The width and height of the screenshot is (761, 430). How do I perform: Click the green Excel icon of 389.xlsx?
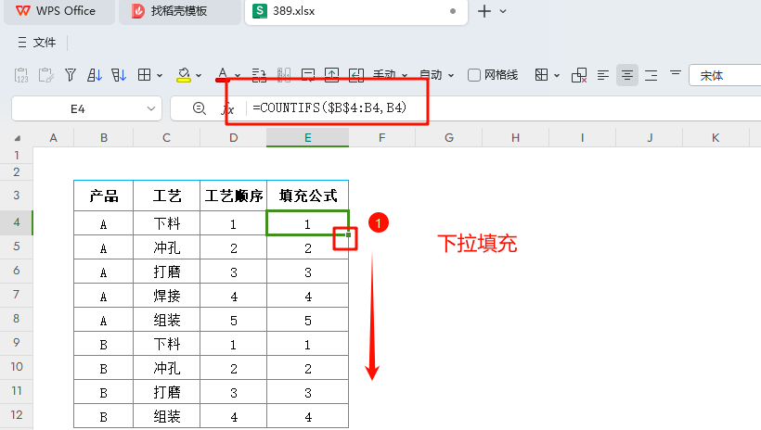pyautogui.click(x=260, y=11)
